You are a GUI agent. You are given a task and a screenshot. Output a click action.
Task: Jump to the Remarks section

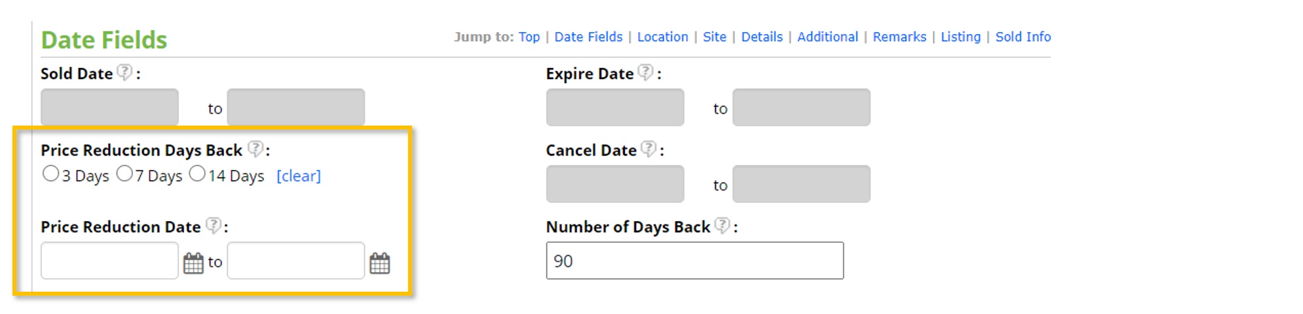tap(899, 37)
